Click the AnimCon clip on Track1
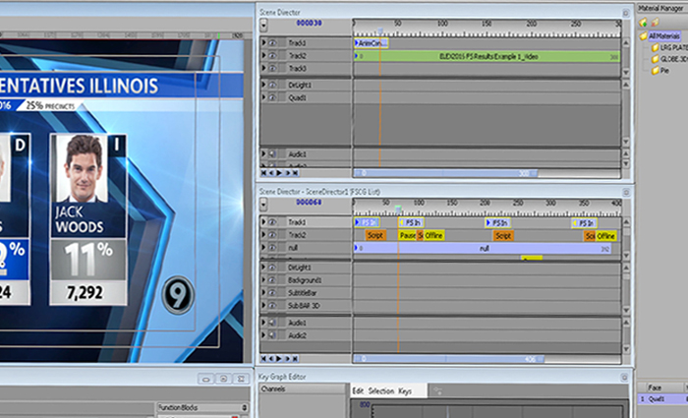688x418 pixels. point(372,43)
